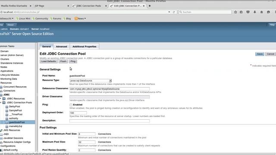The width and height of the screenshot is (276, 155).
Task: Open the Community bookmark
Action: pyautogui.click(x=40, y=19)
